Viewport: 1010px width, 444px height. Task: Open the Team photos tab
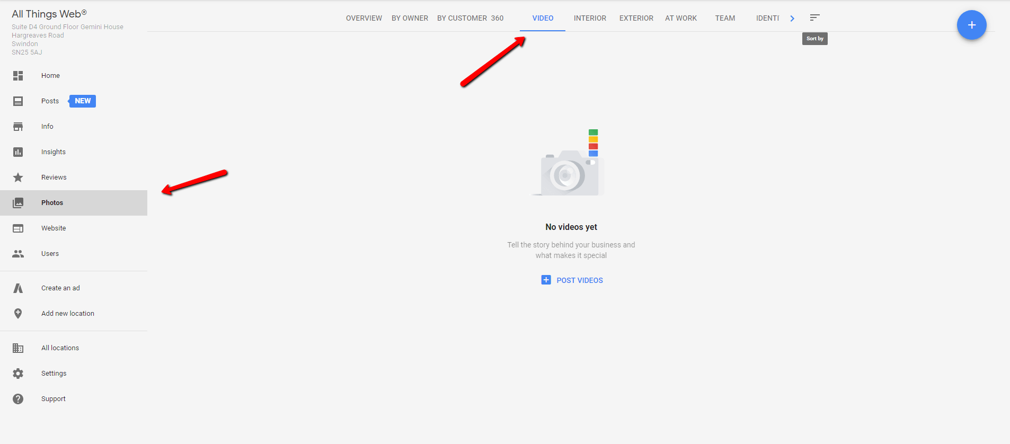click(x=725, y=18)
